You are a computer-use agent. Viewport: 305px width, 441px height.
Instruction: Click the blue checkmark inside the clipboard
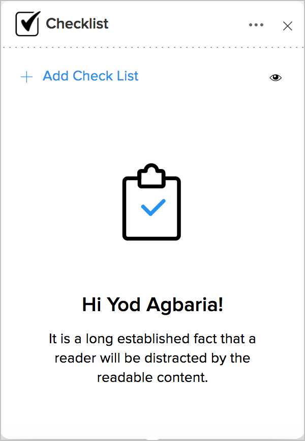pos(153,207)
